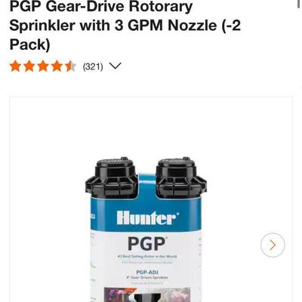Image resolution: width=302 pixels, height=302 pixels.
Task: Expand the ratings chevron beside (321)
Action: 116,66
